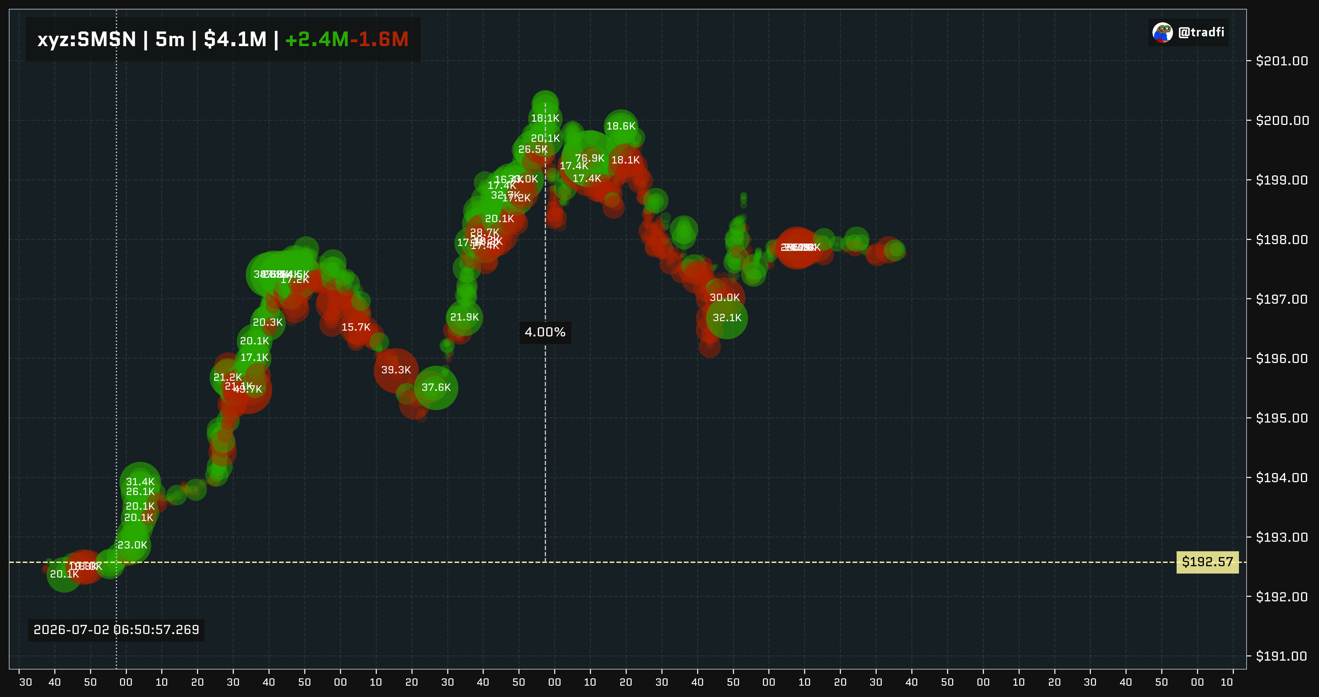The height and width of the screenshot is (697, 1319).
Task: Click the green +2.4M buy volume
Action: pyautogui.click(x=317, y=39)
